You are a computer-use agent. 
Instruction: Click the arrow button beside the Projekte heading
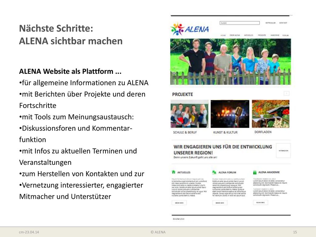(286, 93)
